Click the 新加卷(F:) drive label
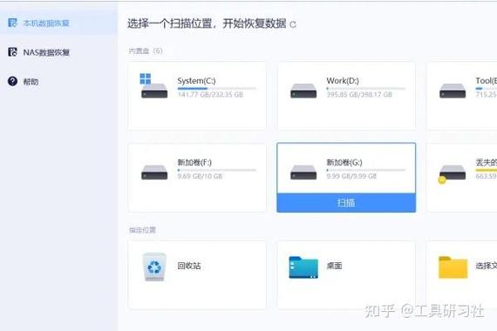497x331 pixels. (x=194, y=163)
